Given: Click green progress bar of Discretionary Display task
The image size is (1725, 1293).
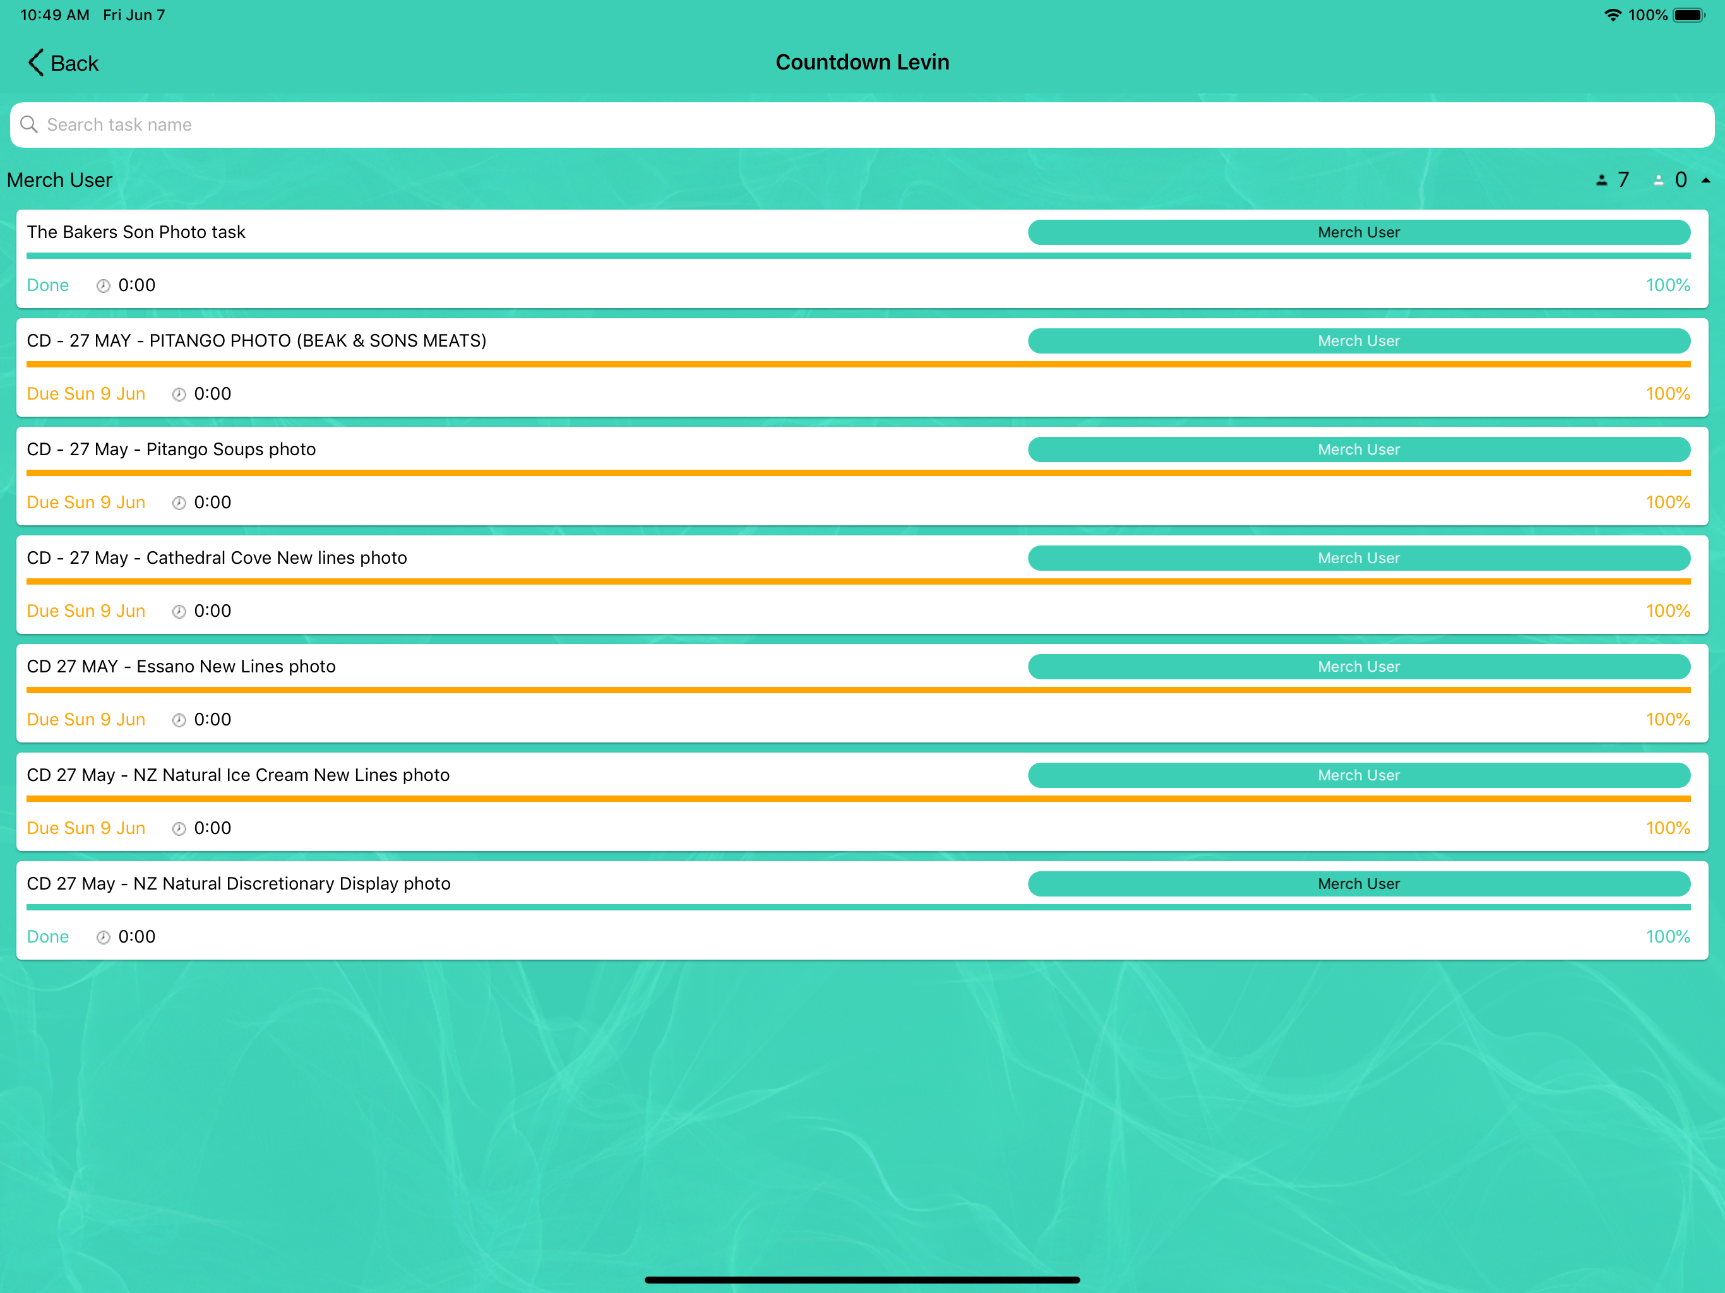Looking at the screenshot, I should 858,907.
